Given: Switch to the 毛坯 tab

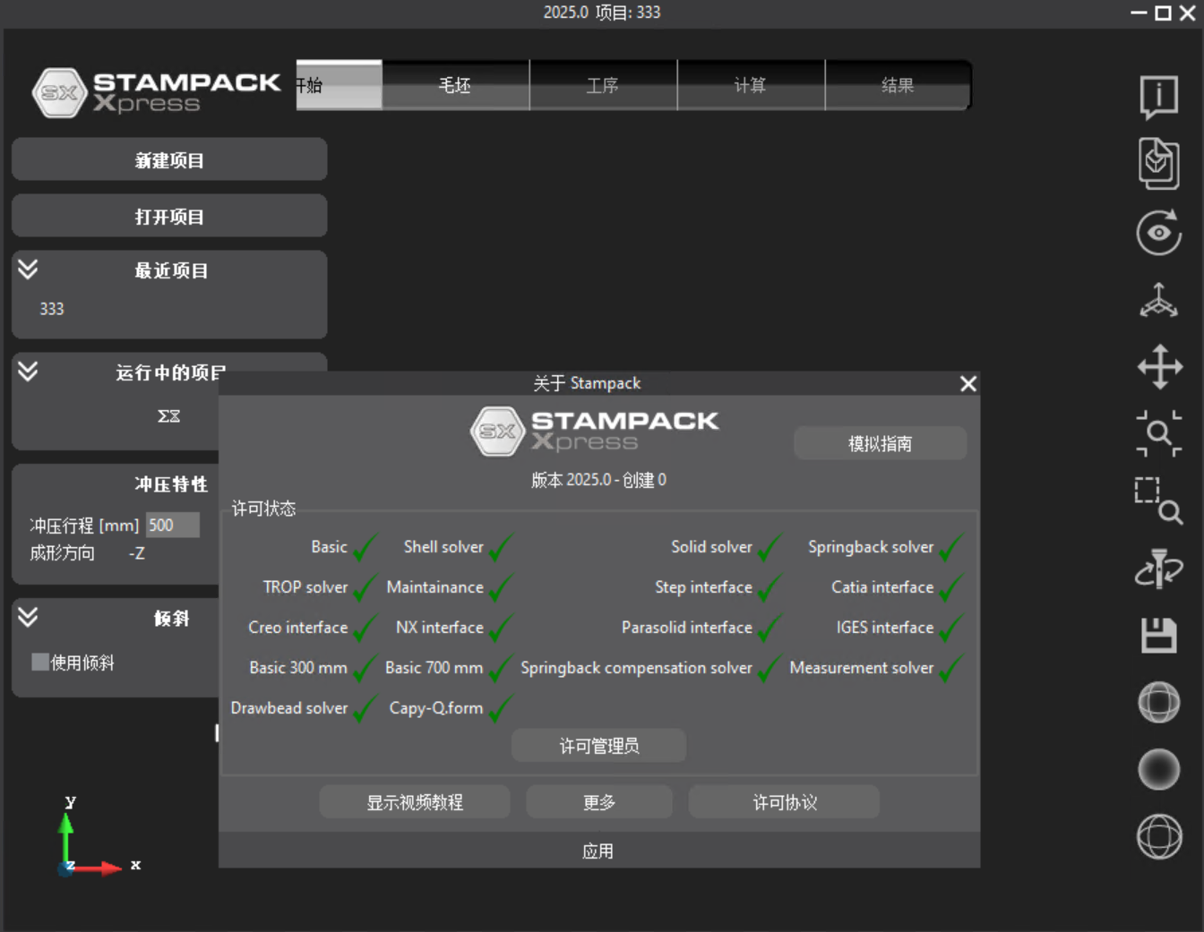Looking at the screenshot, I should coord(455,85).
